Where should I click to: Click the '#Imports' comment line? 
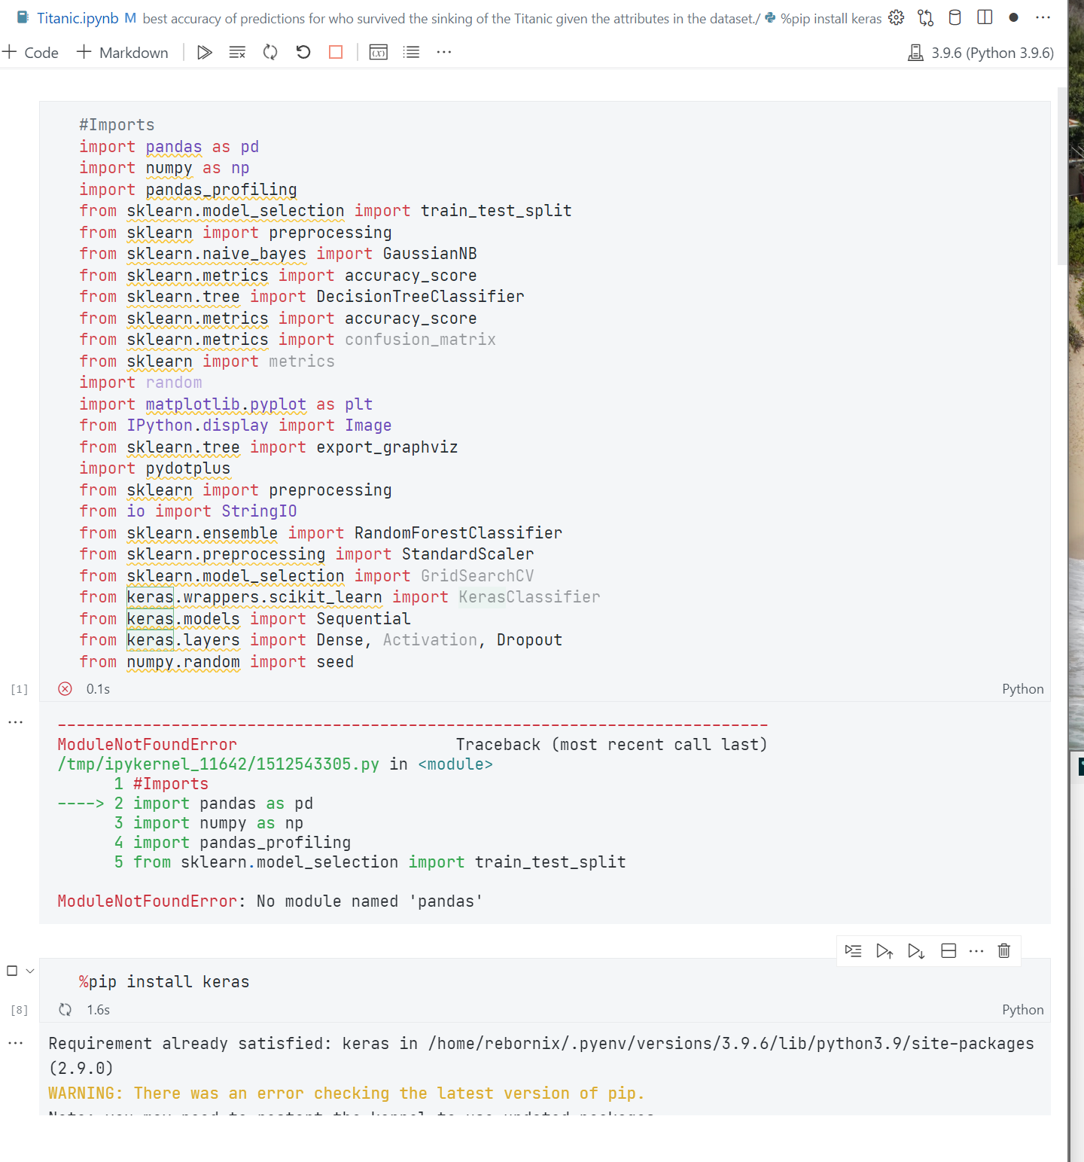point(117,125)
